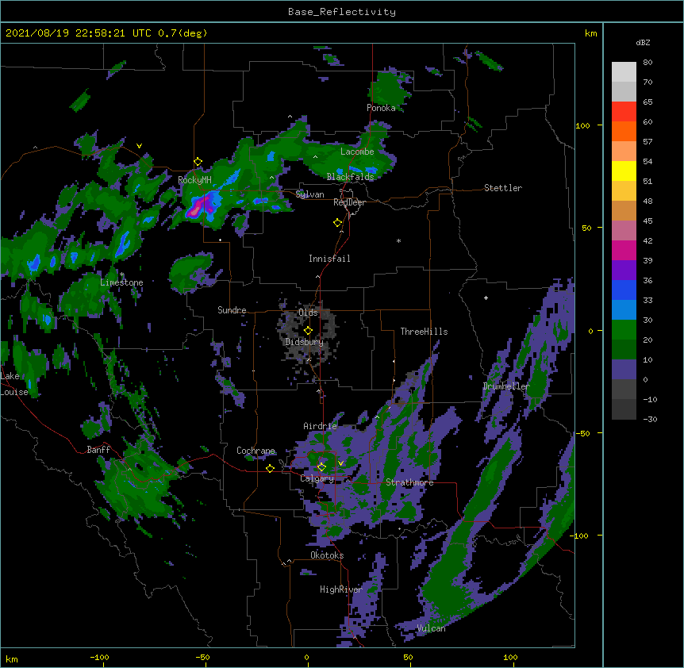Image resolution: width=684 pixels, height=668 pixels.
Task: Click the asterisk marker above Limestone label
Action: tap(122, 274)
